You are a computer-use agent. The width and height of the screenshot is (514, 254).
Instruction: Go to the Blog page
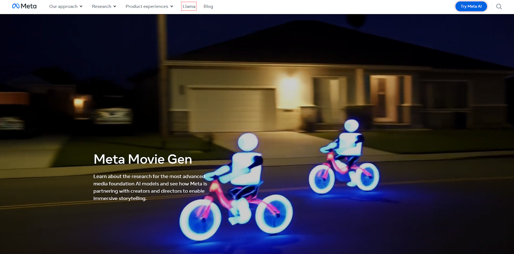pyautogui.click(x=208, y=6)
